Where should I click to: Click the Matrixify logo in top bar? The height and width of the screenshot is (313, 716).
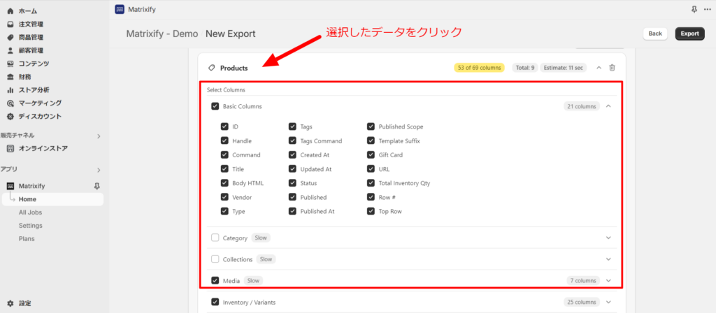(120, 9)
